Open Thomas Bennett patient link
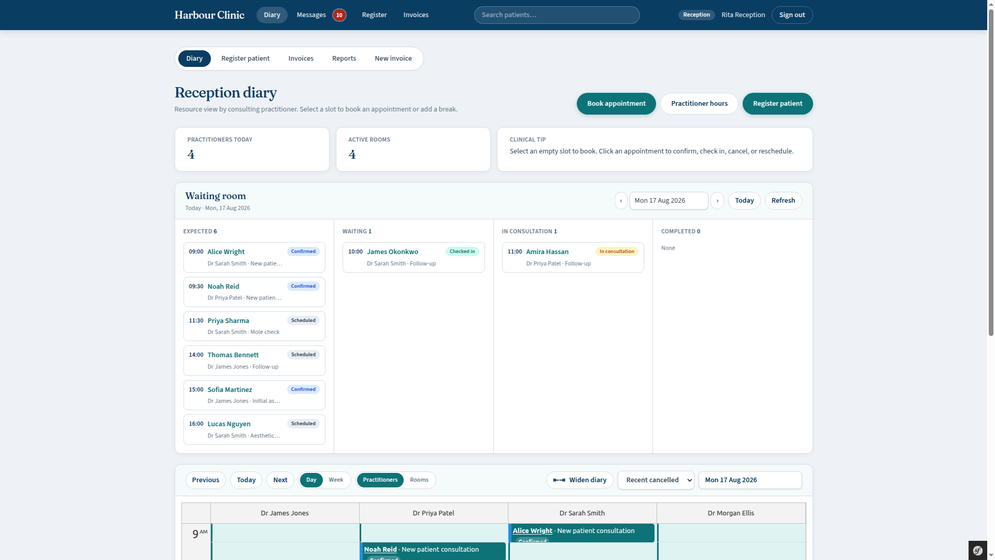 coord(233,355)
